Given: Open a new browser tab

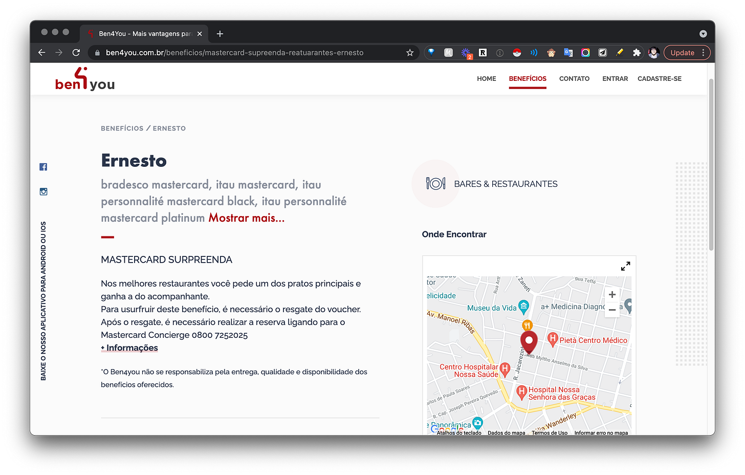Looking at the screenshot, I should (x=220, y=34).
